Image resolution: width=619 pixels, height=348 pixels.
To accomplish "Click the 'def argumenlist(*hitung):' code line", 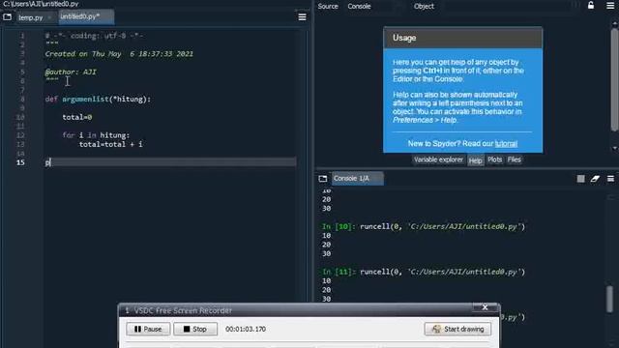I will (x=98, y=99).
